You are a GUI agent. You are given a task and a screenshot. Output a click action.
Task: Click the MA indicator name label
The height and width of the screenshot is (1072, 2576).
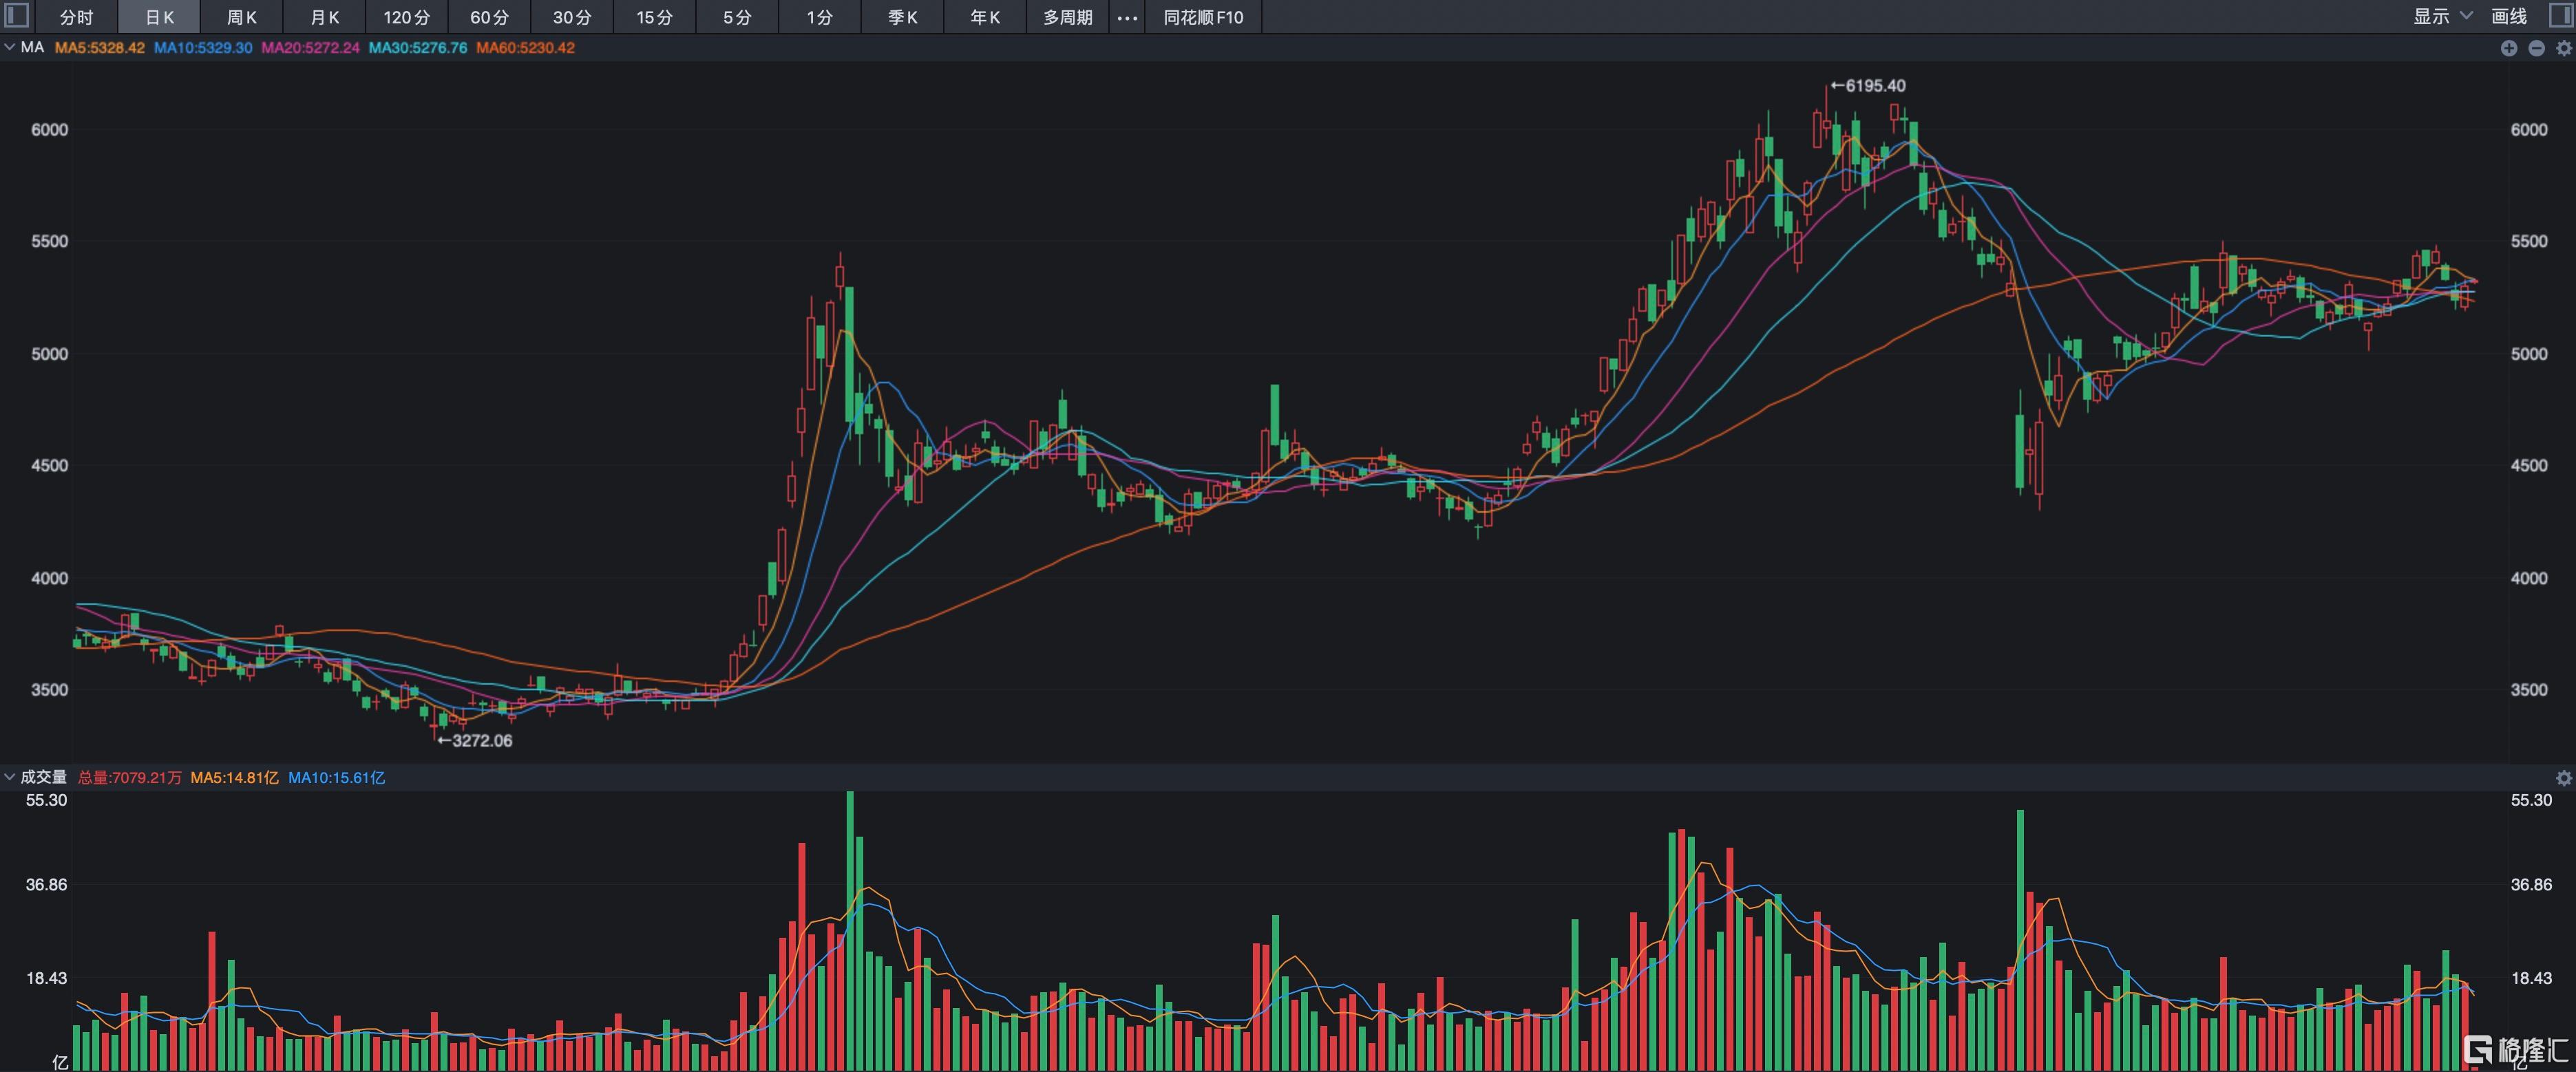32,47
